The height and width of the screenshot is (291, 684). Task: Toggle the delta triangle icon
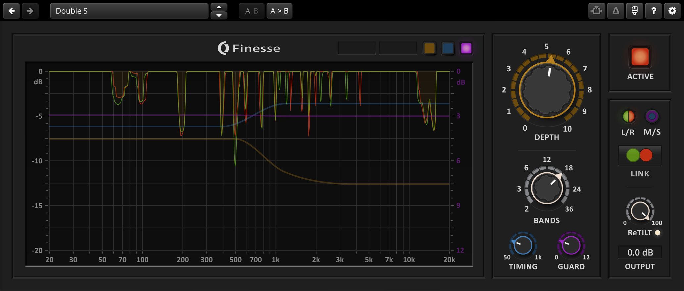tap(616, 11)
